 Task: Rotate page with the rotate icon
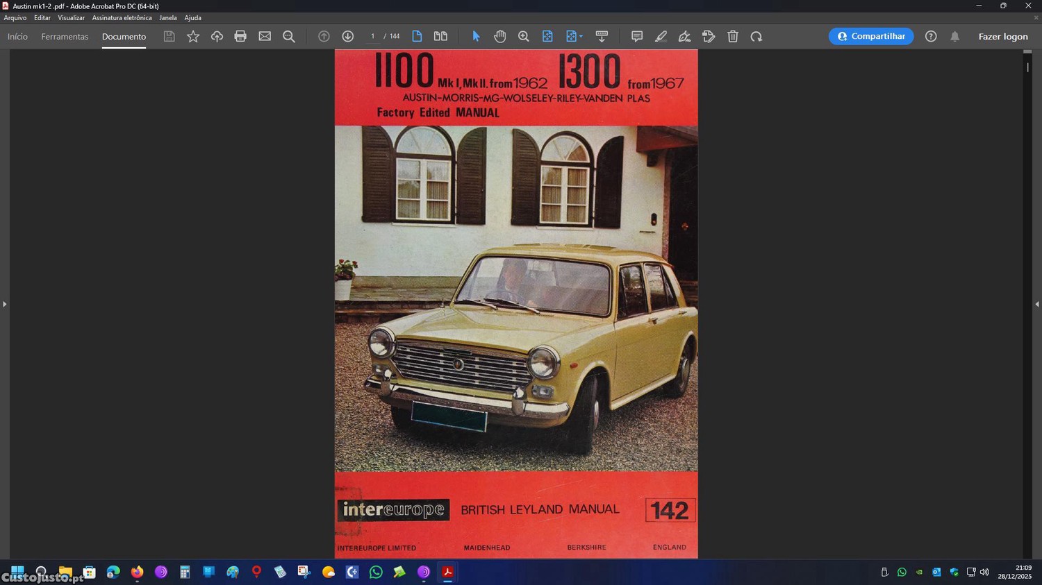tap(756, 37)
